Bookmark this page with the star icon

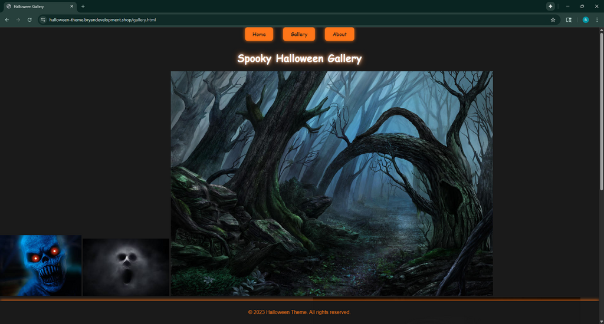[x=553, y=19]
